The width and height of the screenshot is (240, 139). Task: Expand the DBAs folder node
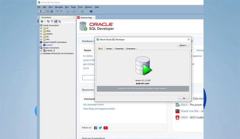[41, 31]
